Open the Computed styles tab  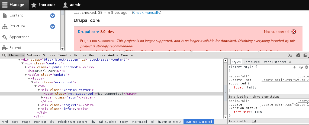[x=251, y=62]
